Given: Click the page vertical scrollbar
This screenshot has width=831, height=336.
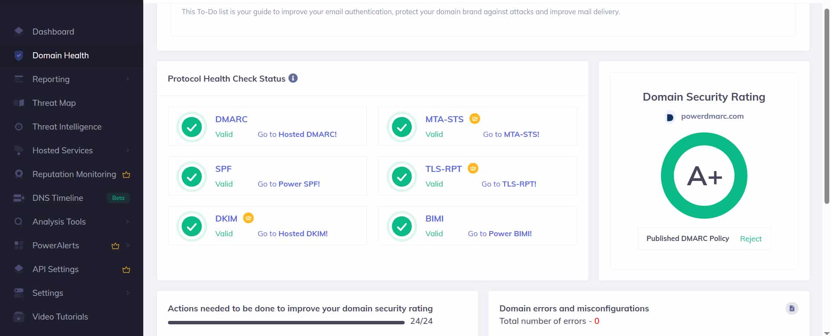Looking at the screenshot, I should click(827, 106).
